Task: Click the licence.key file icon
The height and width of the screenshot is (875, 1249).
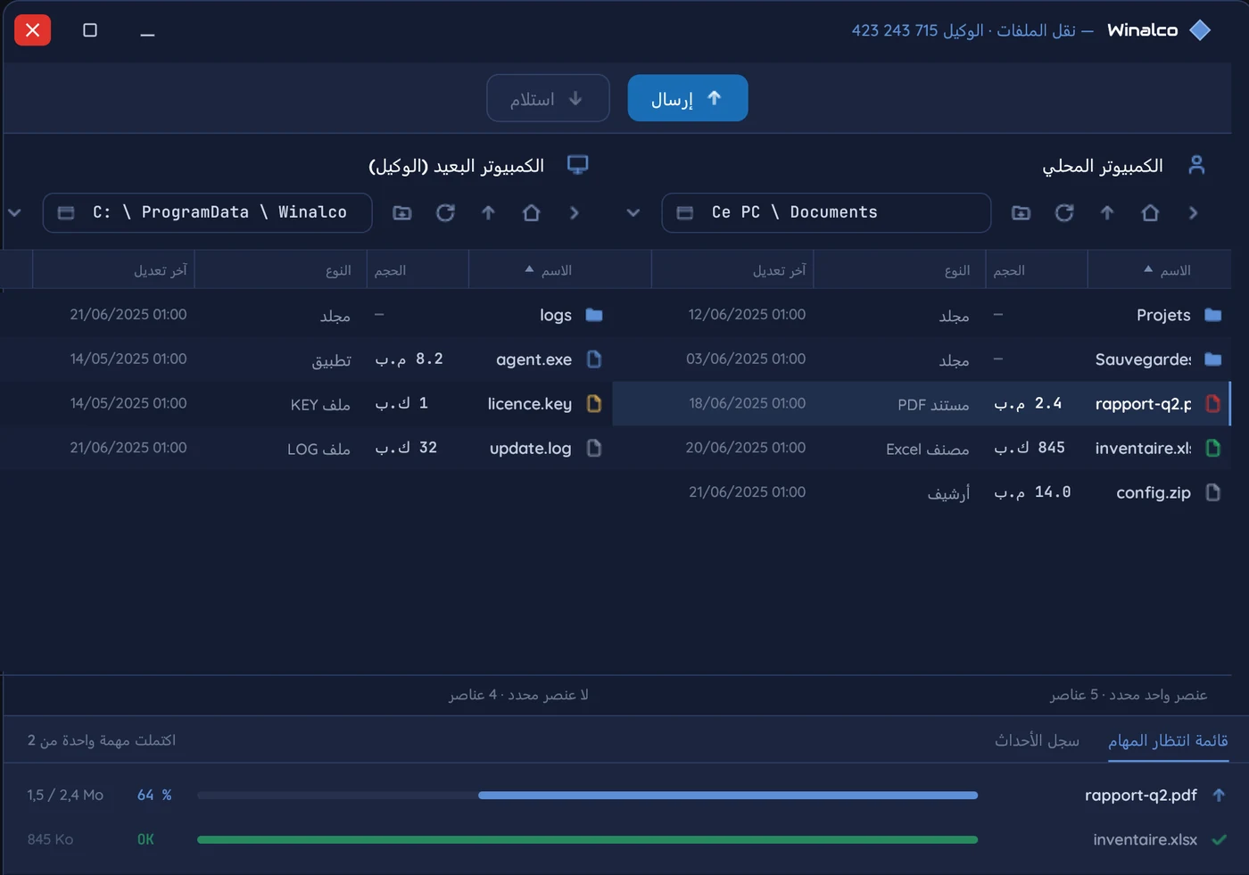Action: [x=594, y=403]
